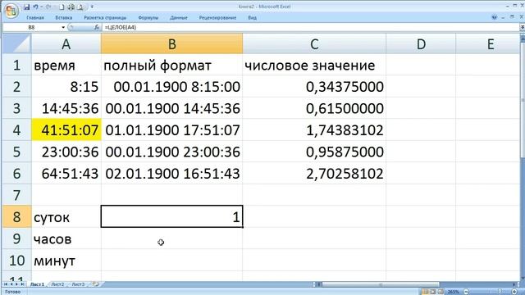Open the Customize Quick Access Toolbar dropdown
This screenshot has width=525, height=295.
point(92,7)
